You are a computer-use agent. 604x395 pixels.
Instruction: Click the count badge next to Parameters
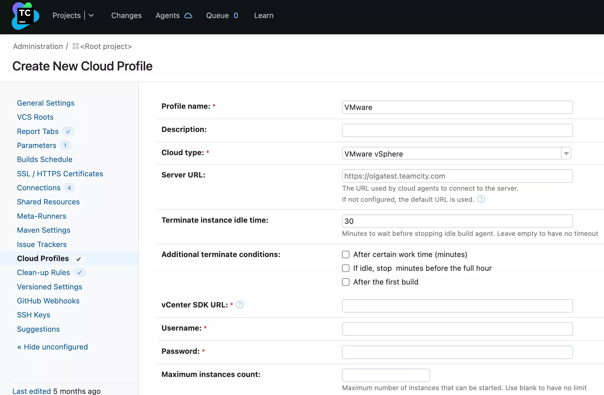tap(65, 145)
